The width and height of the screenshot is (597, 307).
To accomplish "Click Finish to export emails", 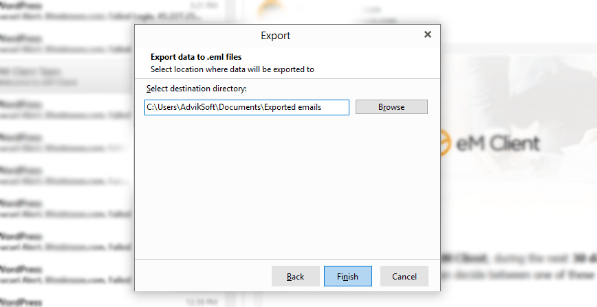I will pyautogui.click(x=347, y=276).
